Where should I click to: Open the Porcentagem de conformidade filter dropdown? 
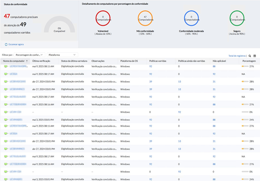(x=29, y=54)
